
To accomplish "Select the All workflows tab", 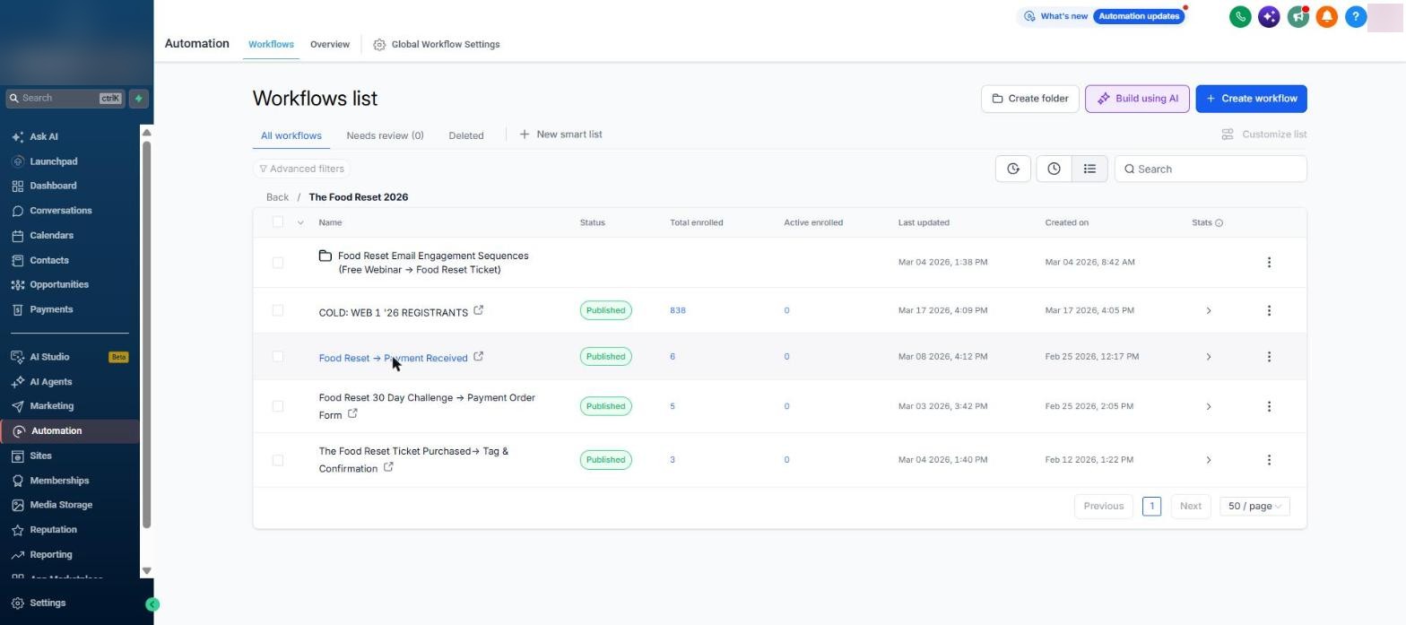I will click(291, 135).
